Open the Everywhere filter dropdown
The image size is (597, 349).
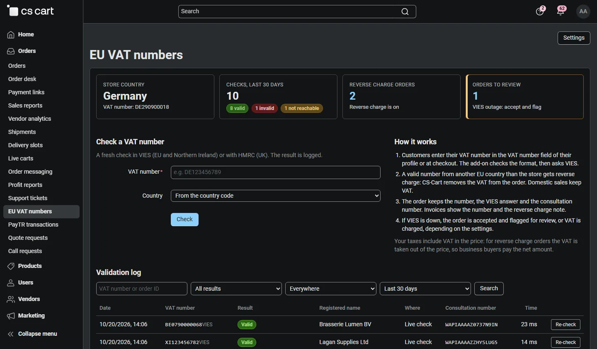331,289
